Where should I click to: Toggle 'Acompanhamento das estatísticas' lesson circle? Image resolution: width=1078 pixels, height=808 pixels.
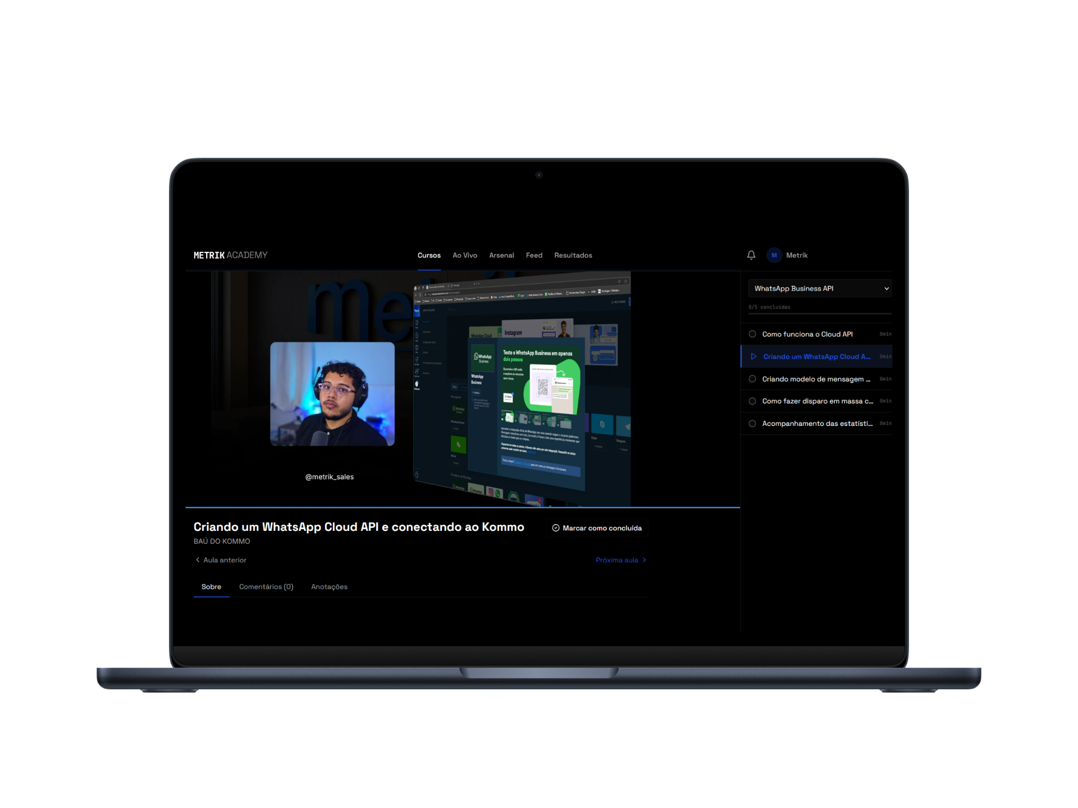click(752, 424)
